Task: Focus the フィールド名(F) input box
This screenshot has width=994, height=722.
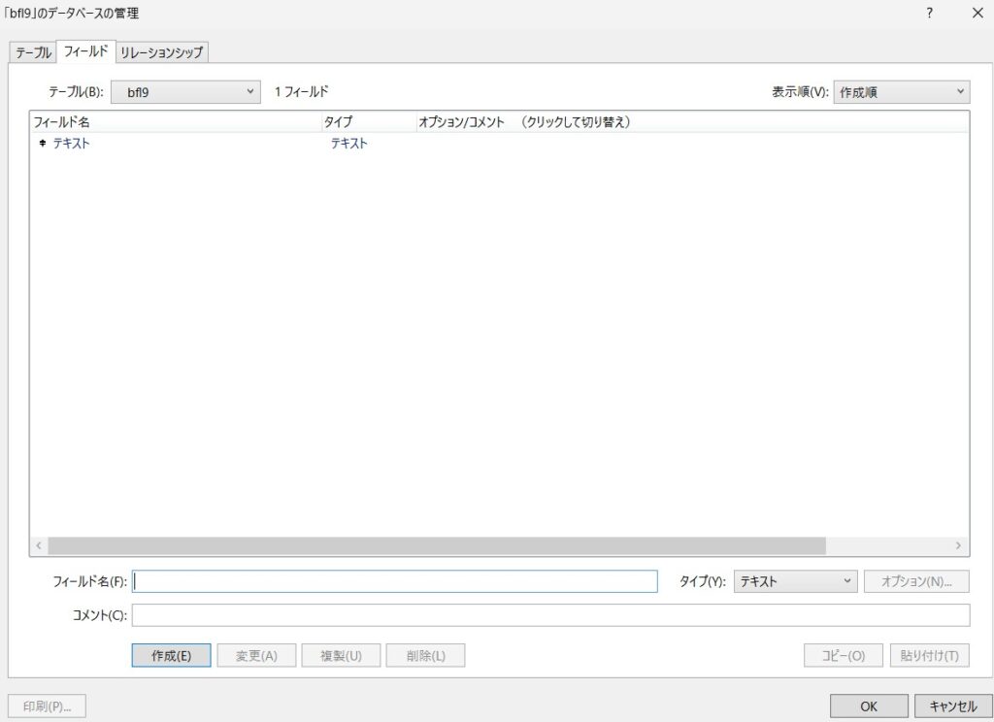Action: pyautogui.click(x=394, y=581)
